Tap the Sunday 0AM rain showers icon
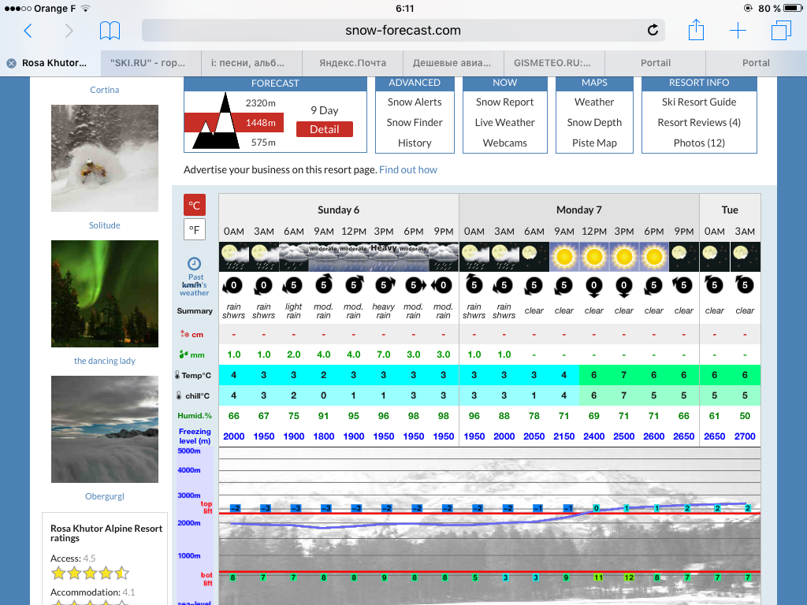The image size is (807, 605). pyautogui.click(x=233, y=257)
